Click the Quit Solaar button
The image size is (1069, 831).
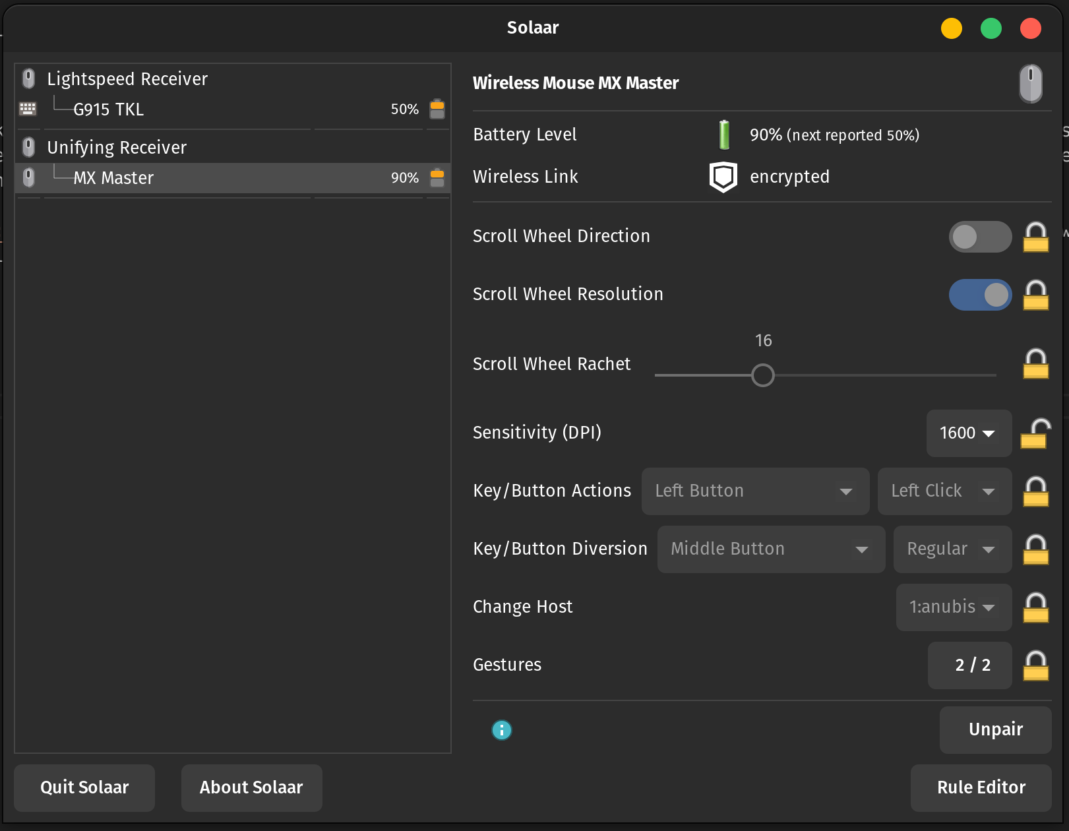[x=84, y=787]
